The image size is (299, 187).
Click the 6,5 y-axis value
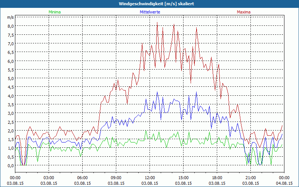click(x=11, y=52)
